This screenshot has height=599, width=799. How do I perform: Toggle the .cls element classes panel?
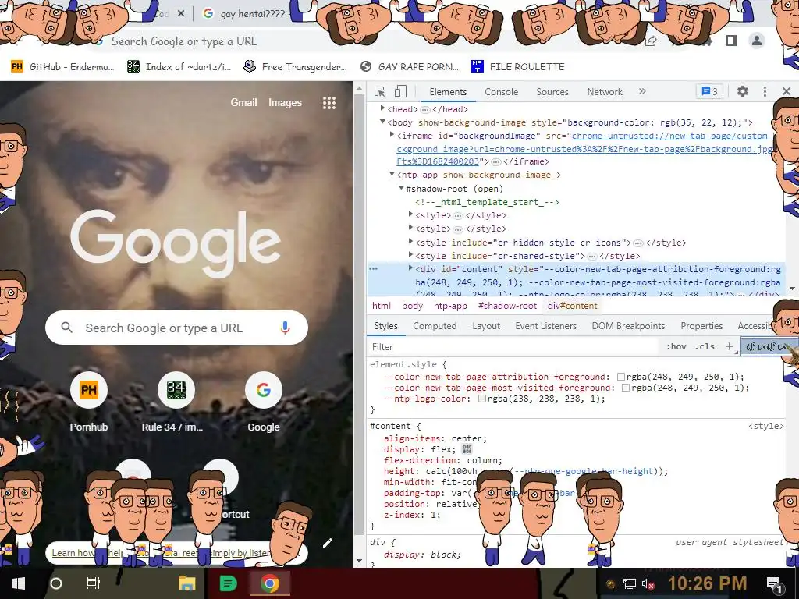tap(705, 346)
